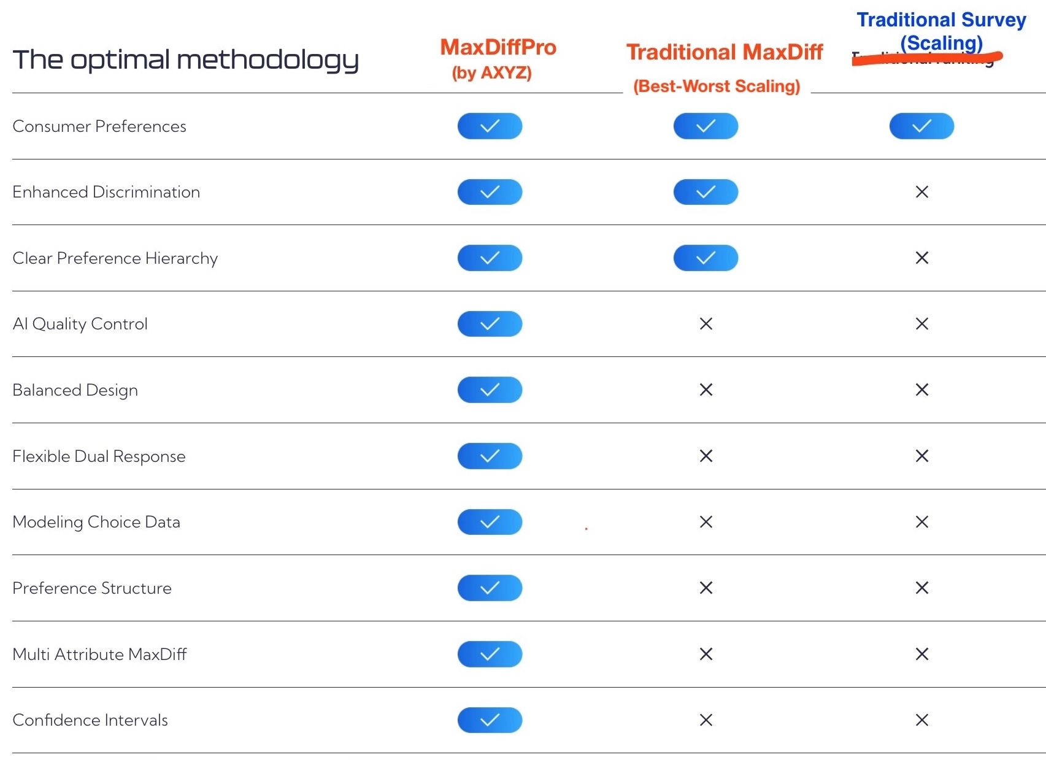The width and height of the screenshot is (1046, 760).
Task: Click the MaxDiffPro Flexible Dual Response checkmark
Action: coord(490,456)
